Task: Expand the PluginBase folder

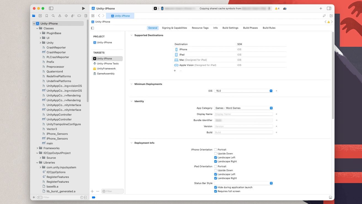Action: point(40,33)
